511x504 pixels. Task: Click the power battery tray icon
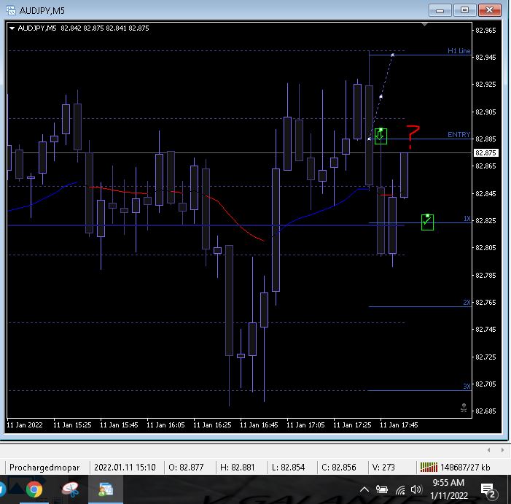coord(382,489)
